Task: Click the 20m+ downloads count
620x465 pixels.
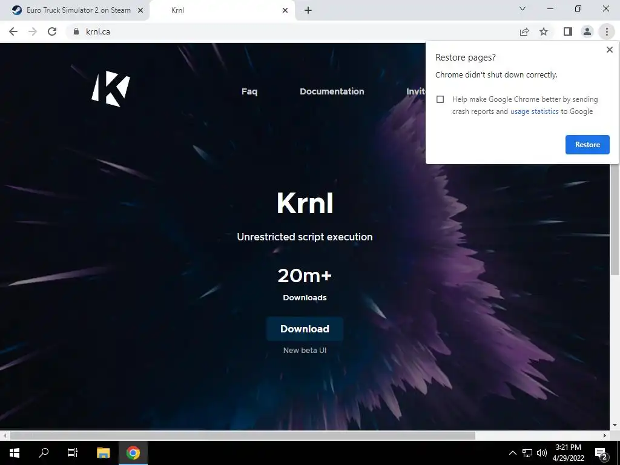Action: (305, 275)
